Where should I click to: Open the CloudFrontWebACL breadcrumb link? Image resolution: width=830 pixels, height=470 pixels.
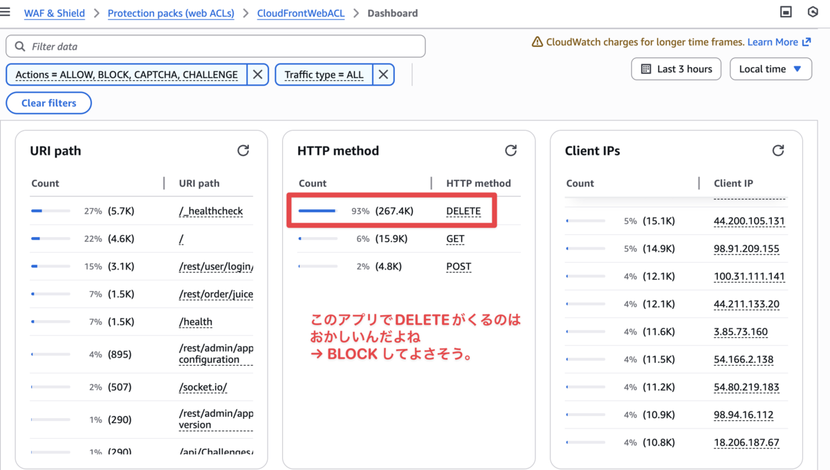pyautogui.click(x=301, y=13)
